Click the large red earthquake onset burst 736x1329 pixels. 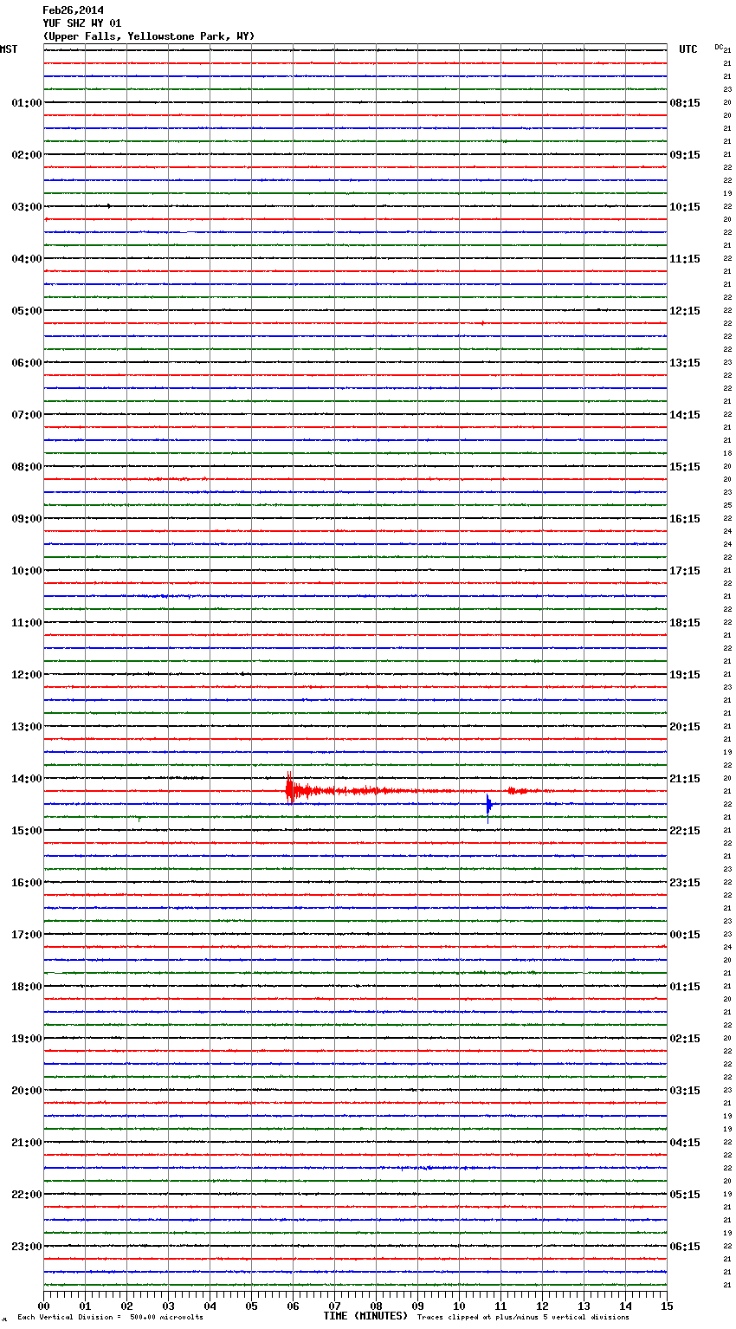tap(290, 789)
